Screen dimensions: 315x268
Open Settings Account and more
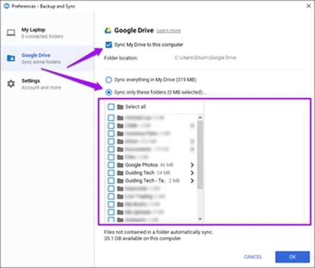(48, 84)
